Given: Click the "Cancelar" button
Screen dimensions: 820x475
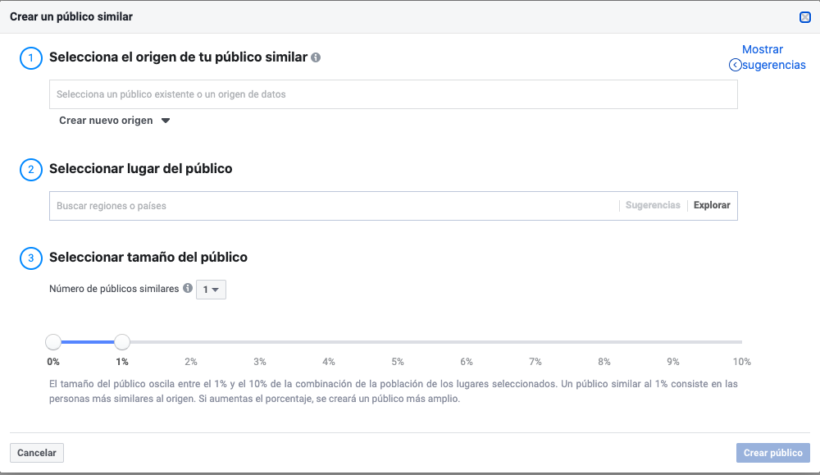Looking at the screenshot, I should click(x=36, y=452).
